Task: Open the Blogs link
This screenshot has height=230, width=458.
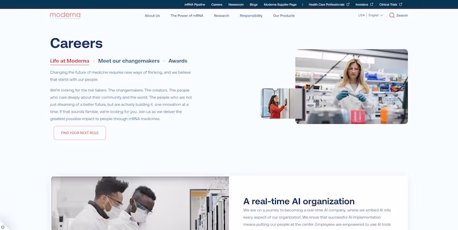Action: (x=254, y=5)
